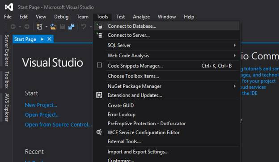Click the Extensions and Updates menu icon

(99, 95)
